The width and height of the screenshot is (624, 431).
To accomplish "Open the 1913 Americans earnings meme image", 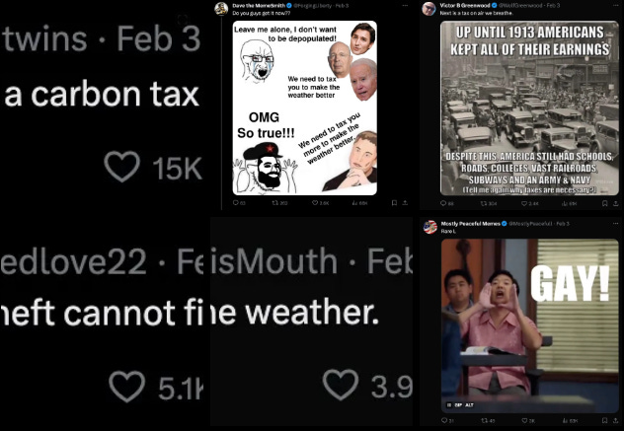I will click(529, 108).
